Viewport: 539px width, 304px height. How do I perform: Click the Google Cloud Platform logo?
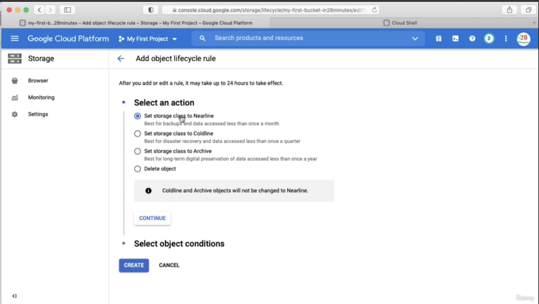[x=68, y=39]
